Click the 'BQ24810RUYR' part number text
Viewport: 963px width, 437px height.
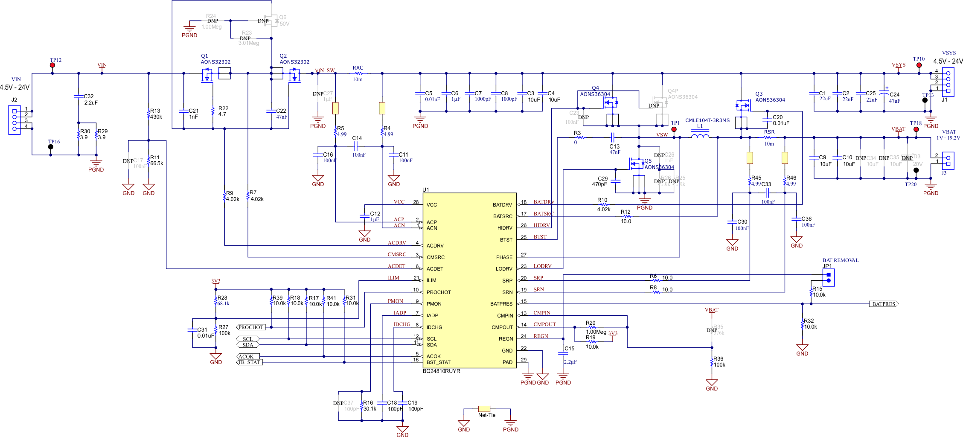(442, 371)
